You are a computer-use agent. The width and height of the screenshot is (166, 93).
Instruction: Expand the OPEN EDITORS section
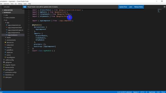8,10
